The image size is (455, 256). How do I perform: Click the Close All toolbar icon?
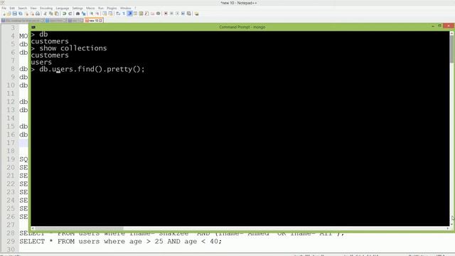(x=33, y=14)
